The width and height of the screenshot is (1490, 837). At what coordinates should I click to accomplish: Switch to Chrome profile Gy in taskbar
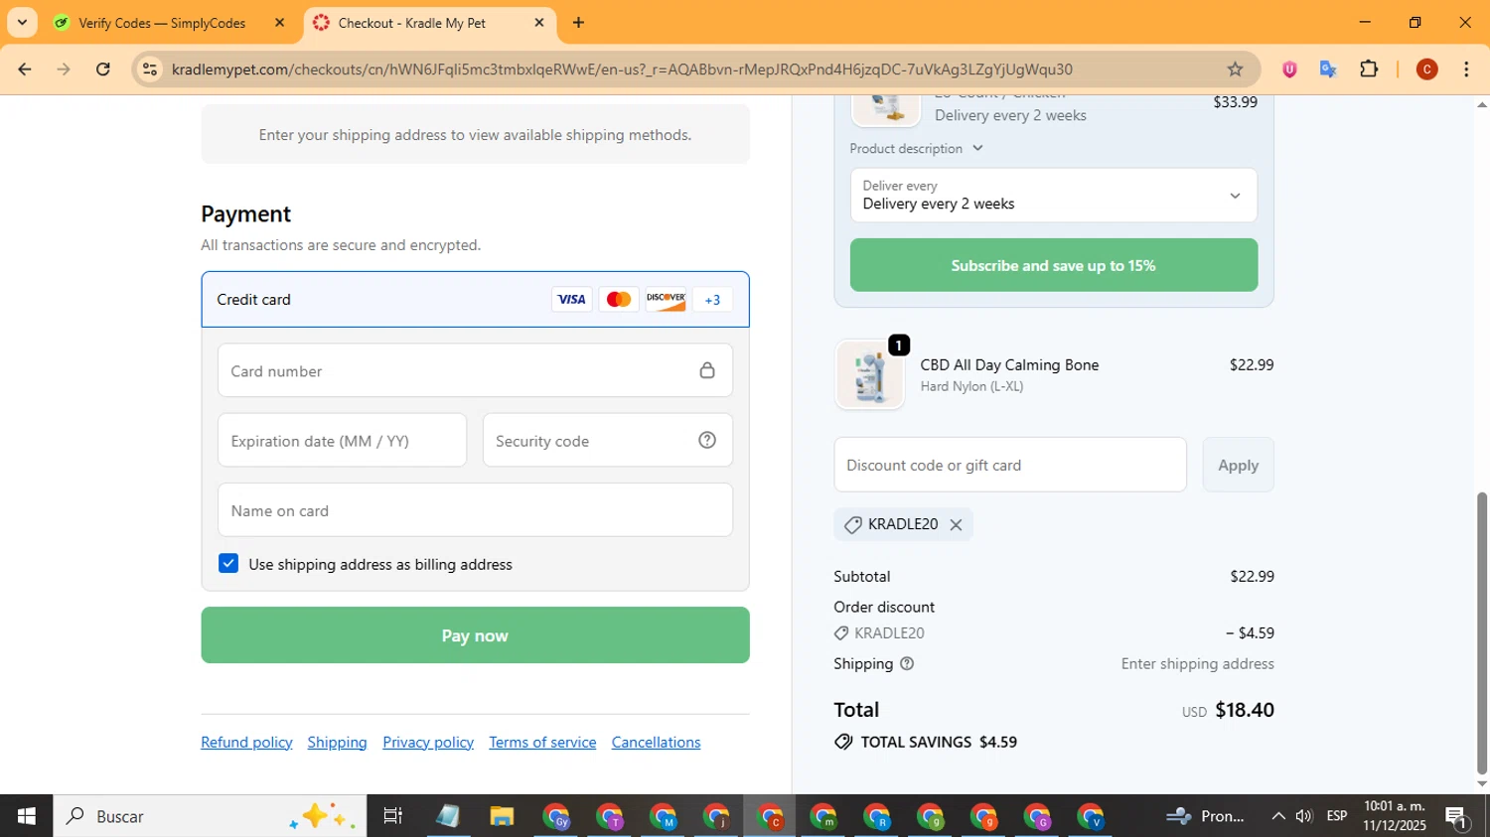click(556, 817)
